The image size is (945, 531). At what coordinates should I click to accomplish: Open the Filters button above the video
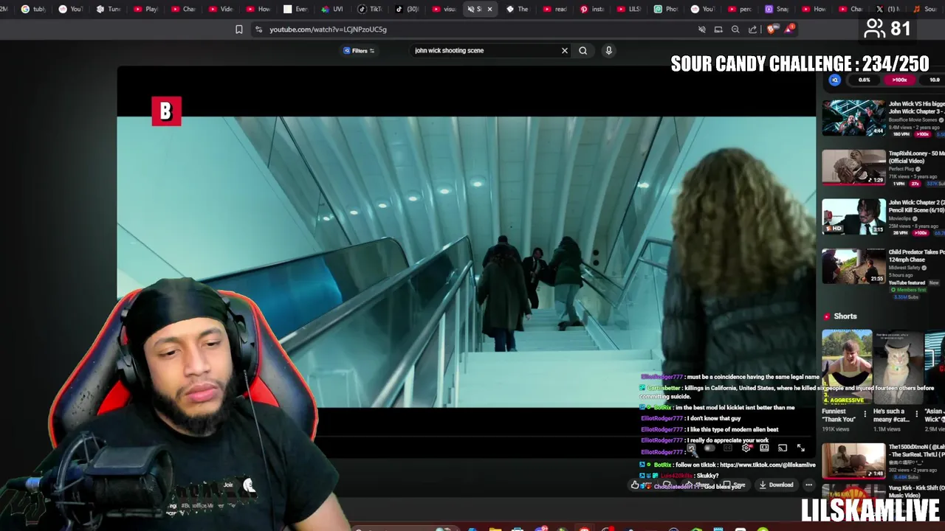tap(359, 51)
